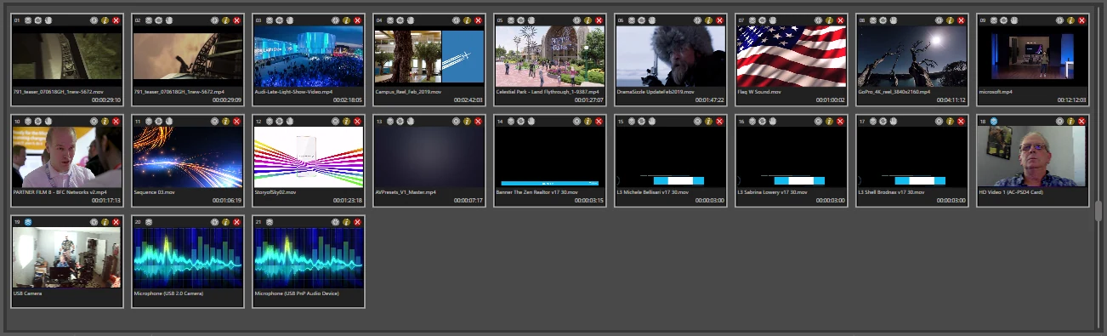
Task: Click hand icon on Flag W Sound.mov
Action: click(773, 20)
